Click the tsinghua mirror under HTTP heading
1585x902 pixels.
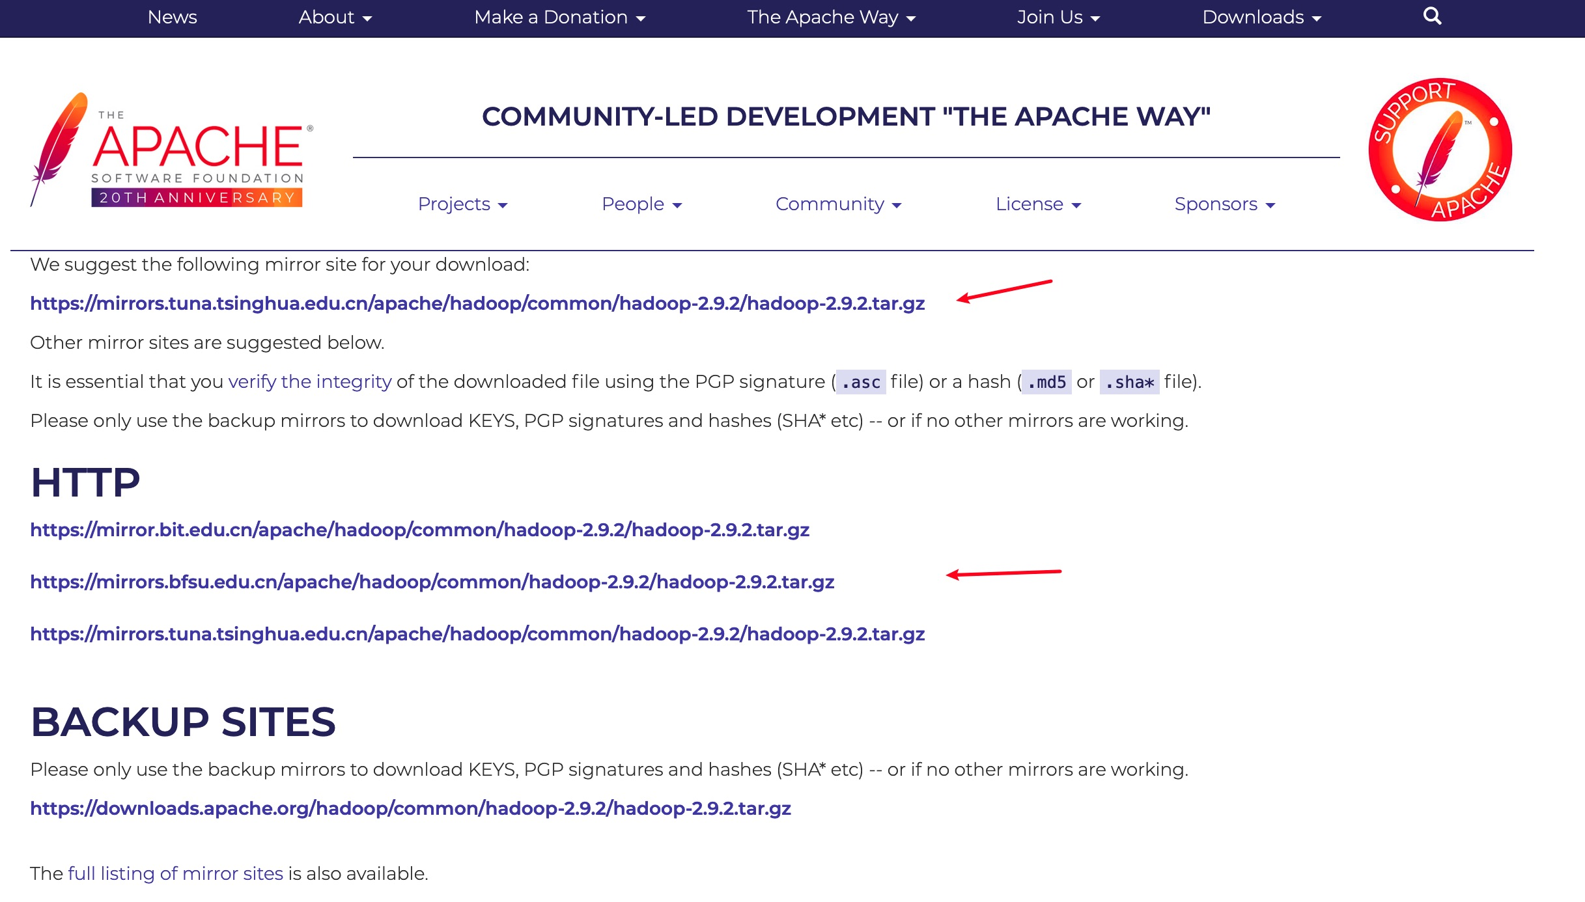[477, 634]
